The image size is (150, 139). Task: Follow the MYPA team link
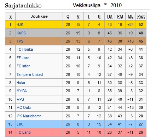click(x=22, y=91)
